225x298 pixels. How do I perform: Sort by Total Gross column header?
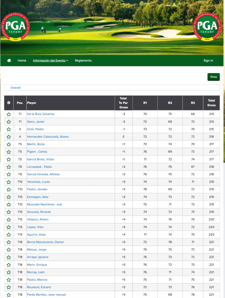211,103
